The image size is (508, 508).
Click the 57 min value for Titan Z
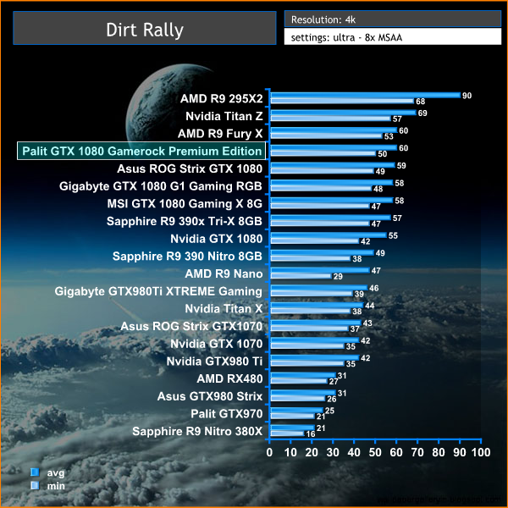coord(397,119)
